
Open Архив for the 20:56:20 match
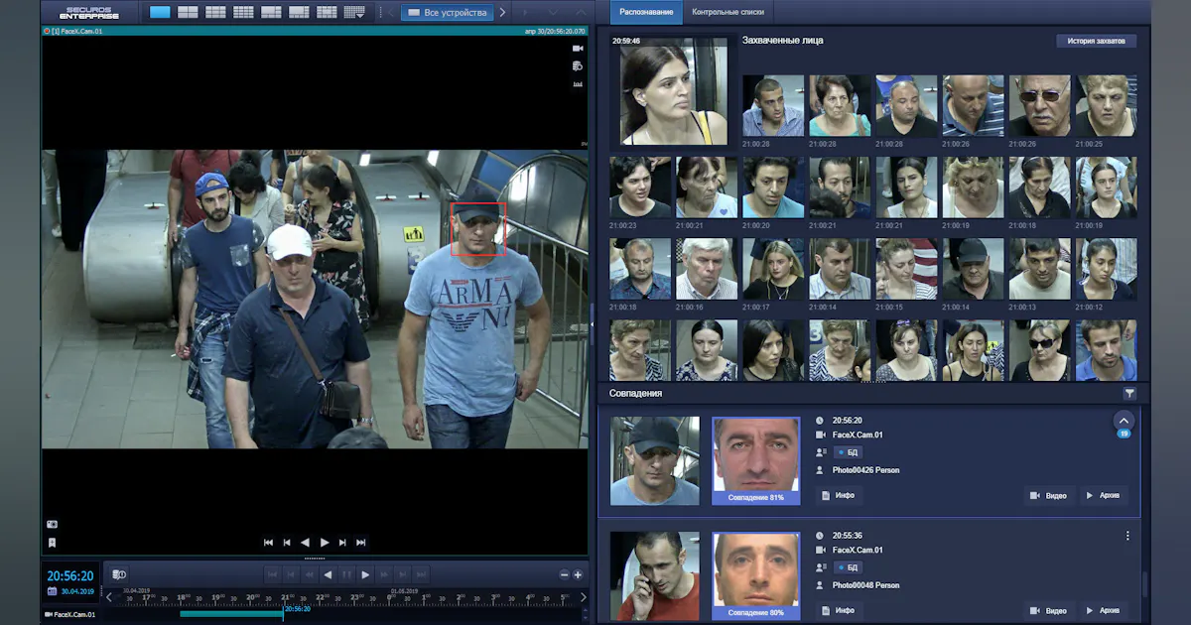1103,495
